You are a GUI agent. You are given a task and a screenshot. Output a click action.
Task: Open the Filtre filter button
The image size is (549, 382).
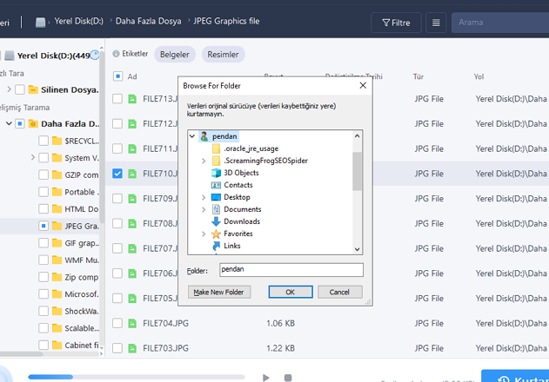(396, 23)
